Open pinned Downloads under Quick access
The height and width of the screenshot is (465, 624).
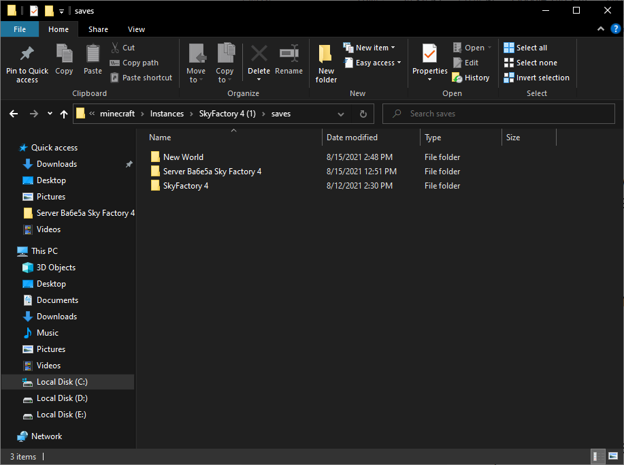click(56, 164)
